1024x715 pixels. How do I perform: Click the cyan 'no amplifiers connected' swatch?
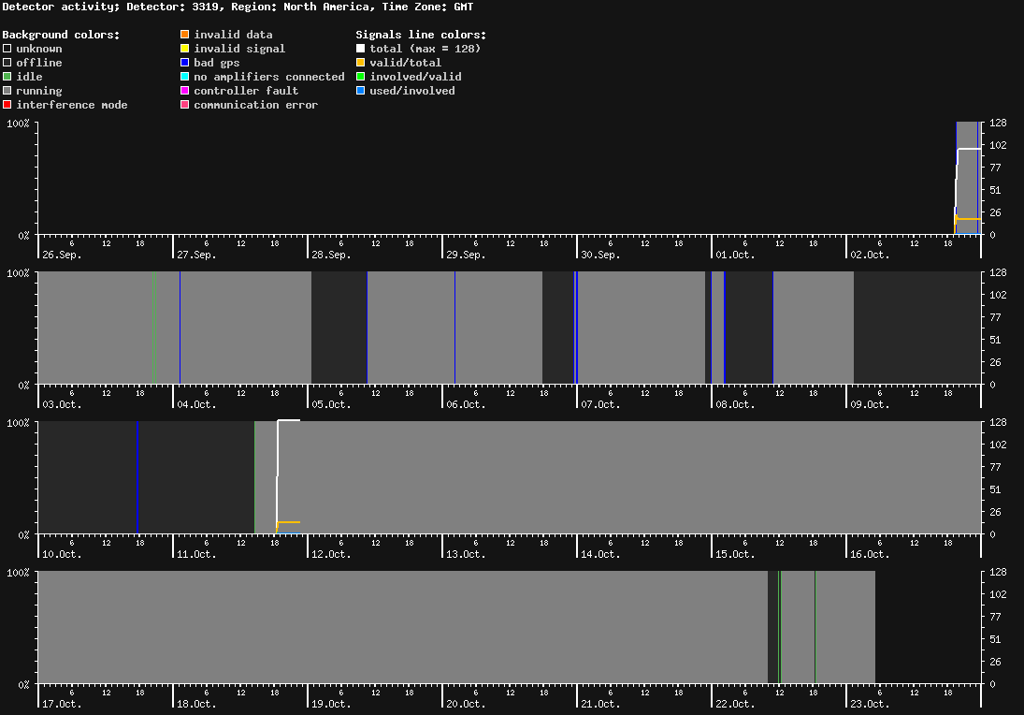tap(185, 77)
